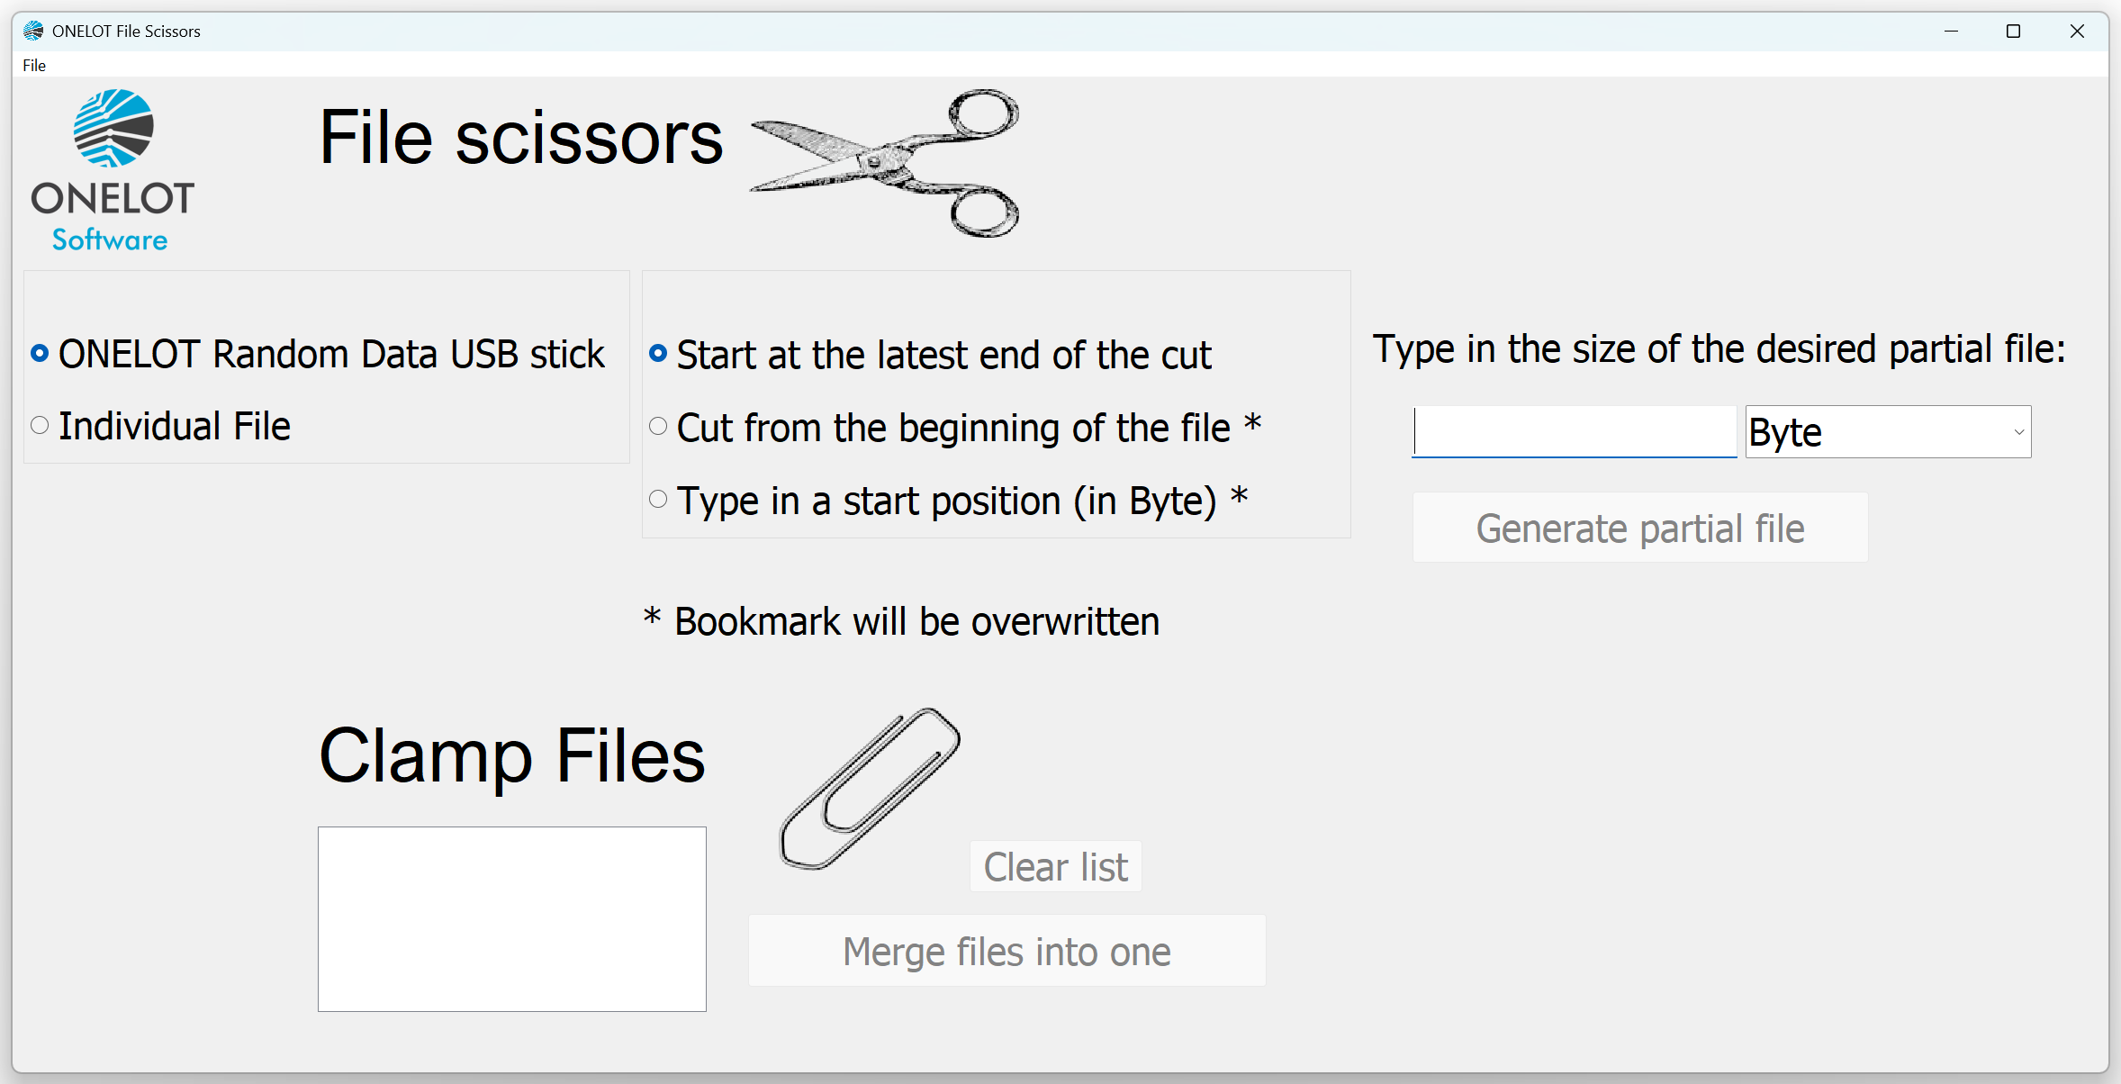2121x1084 pixels.
Task: Minimize the ONELOT File Scissors window
Action: point(1951,31)
